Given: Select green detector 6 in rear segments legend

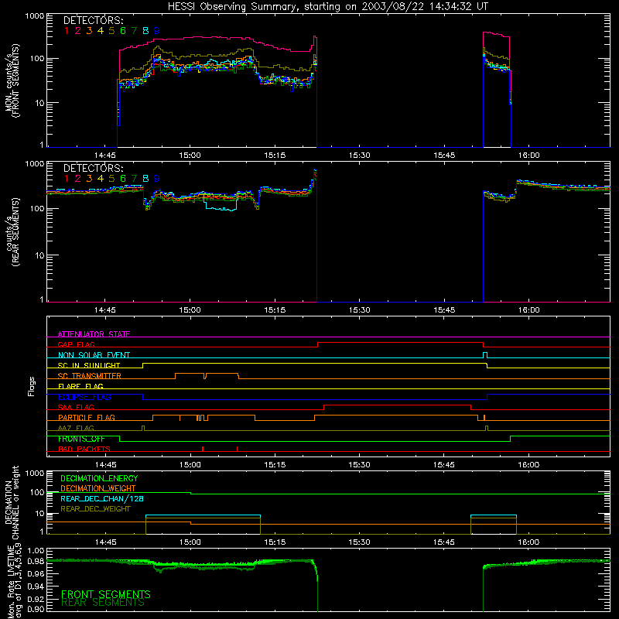Looking at the screenshot, I should [123, 179].
